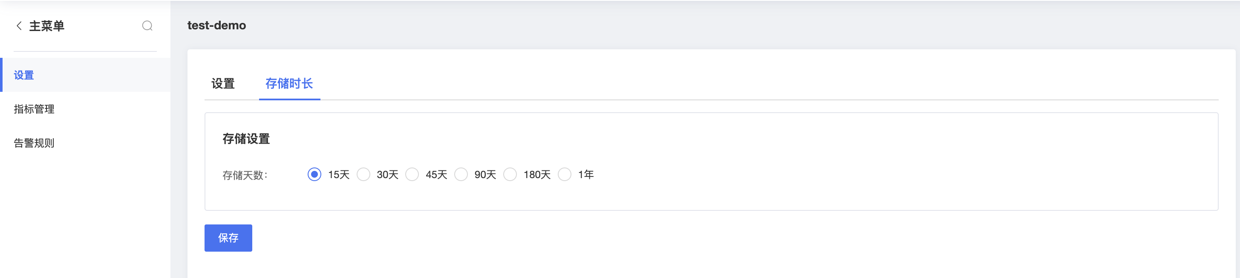Choose the 1年 radio circle
This screenshot has width=1240, height=278.
click(565, 174)
